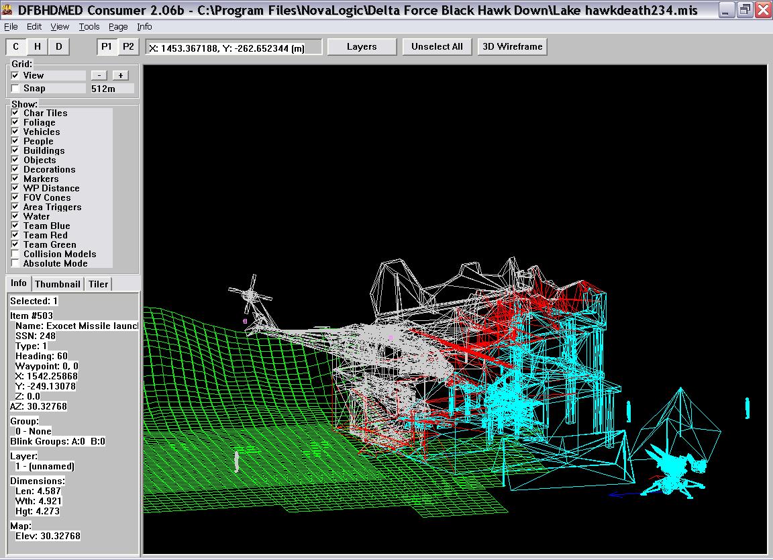
Task: Open the Info menu
Action: 144,27
